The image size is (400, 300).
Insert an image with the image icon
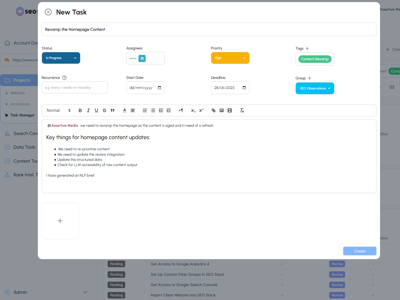click(221, 110)
